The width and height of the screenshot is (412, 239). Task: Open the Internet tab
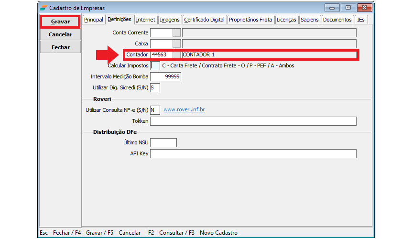(x=145, y=20)
